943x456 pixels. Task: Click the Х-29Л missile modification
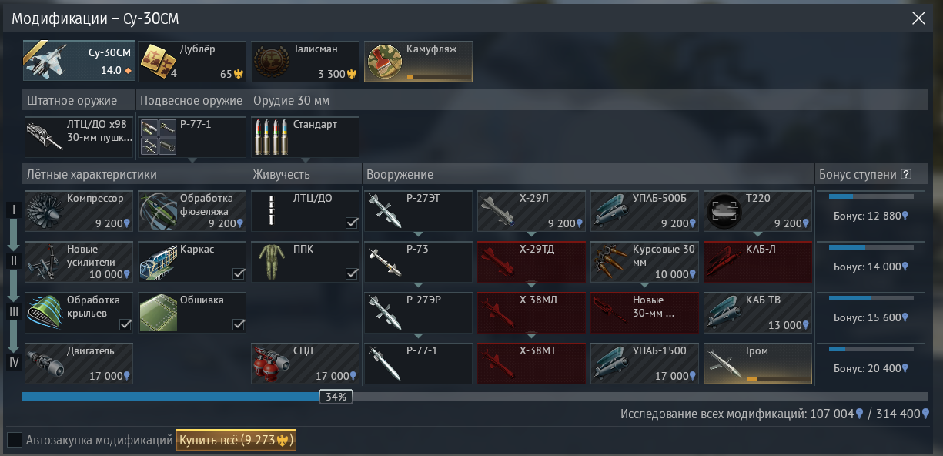[x=531, y=211]
